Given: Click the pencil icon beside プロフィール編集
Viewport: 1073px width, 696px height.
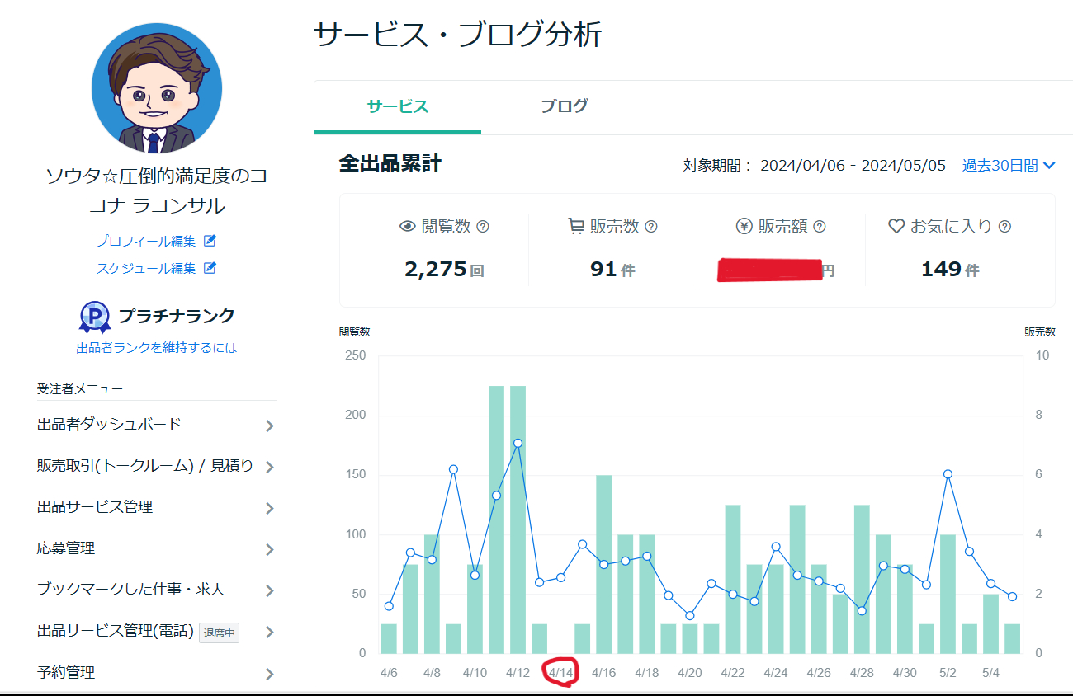Looking at the screenshot, I should pyautogui.click(x=210, y=242).
